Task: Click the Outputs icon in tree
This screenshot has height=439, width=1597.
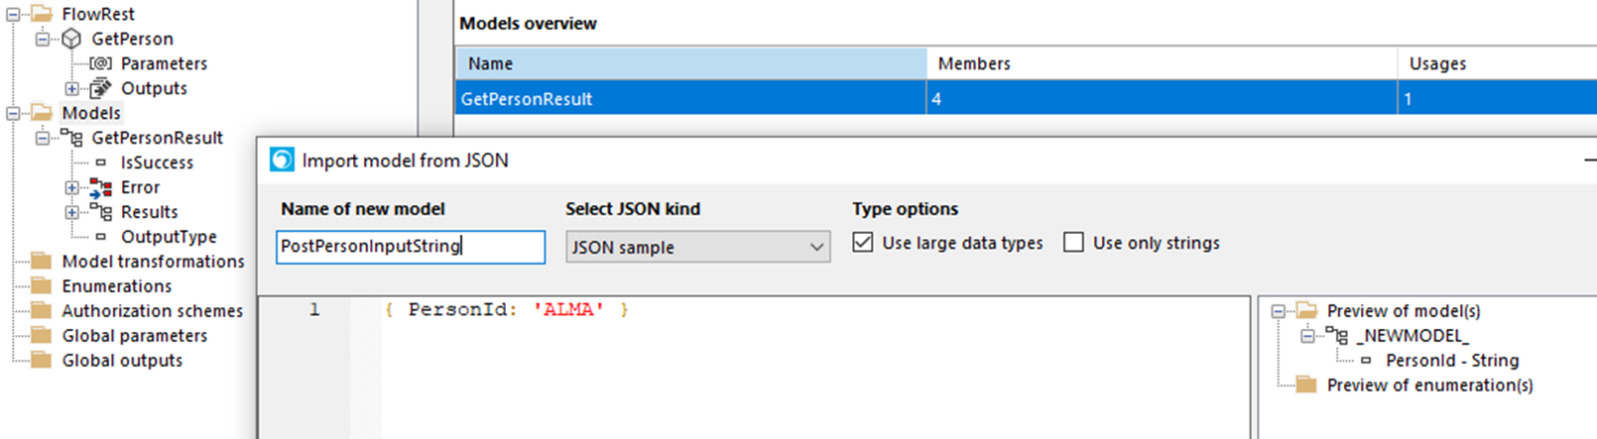Action: (x=100, y=88)
